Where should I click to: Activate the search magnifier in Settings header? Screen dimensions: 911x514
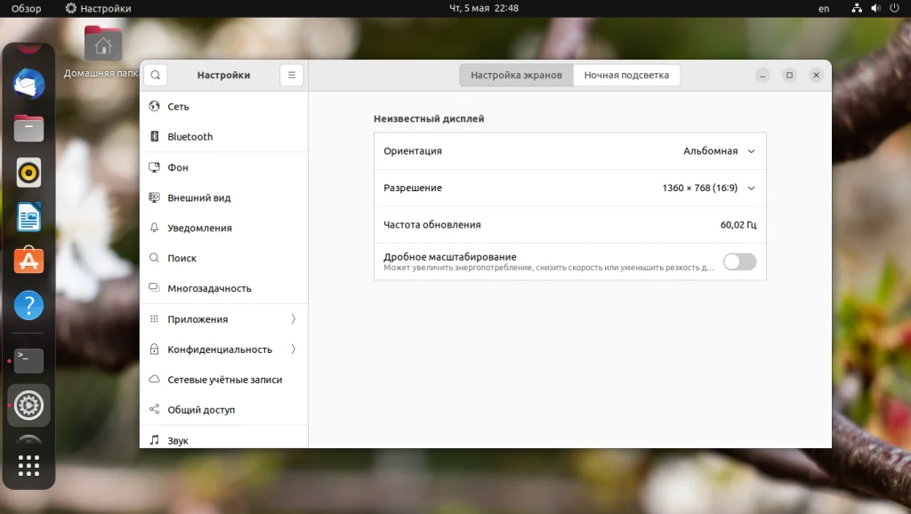[156, 75]
